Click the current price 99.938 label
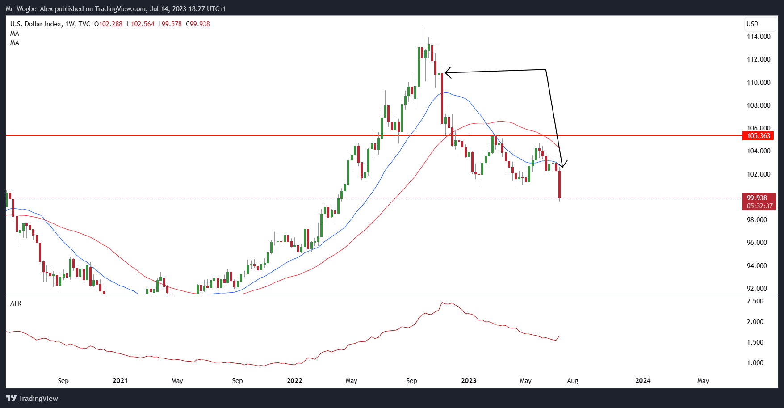 [x=757, y=198]
